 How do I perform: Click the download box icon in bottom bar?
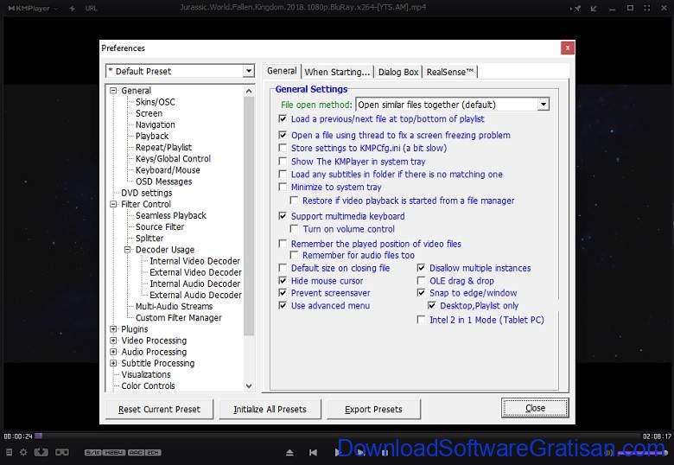(x=41, y=452)
